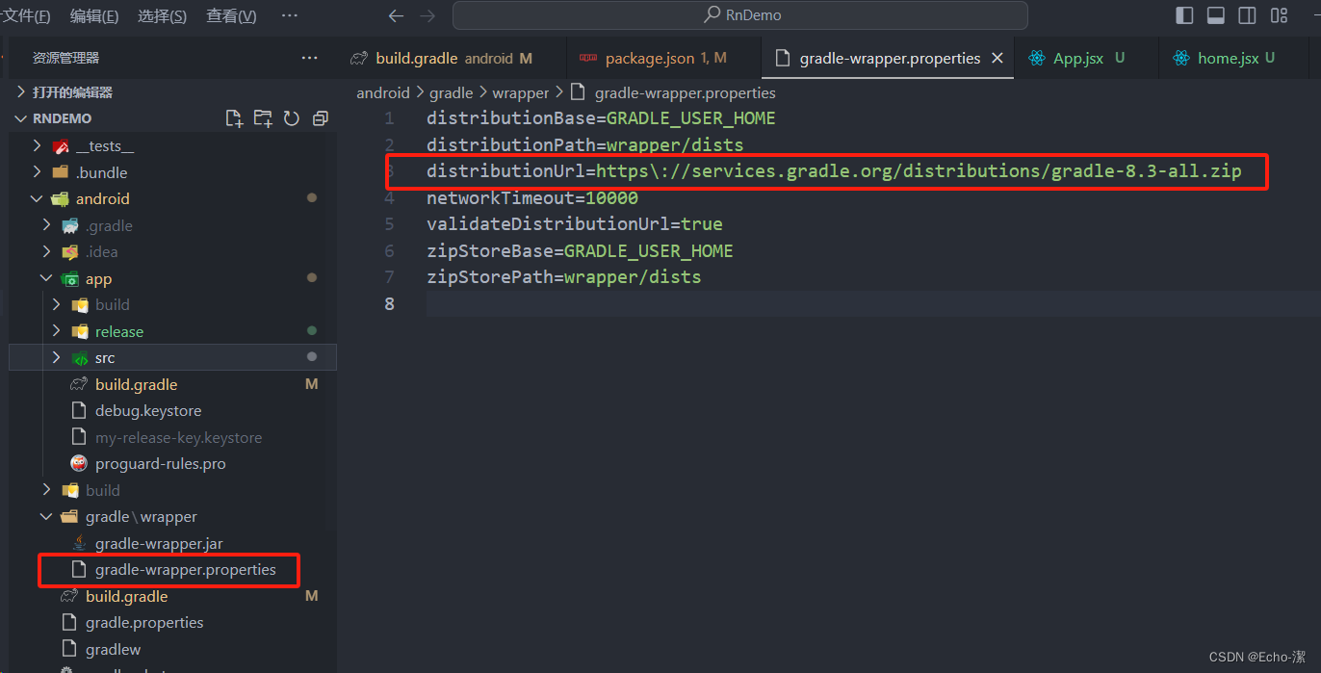Toggle the primary side bar layout icon

pos(1185,15)
